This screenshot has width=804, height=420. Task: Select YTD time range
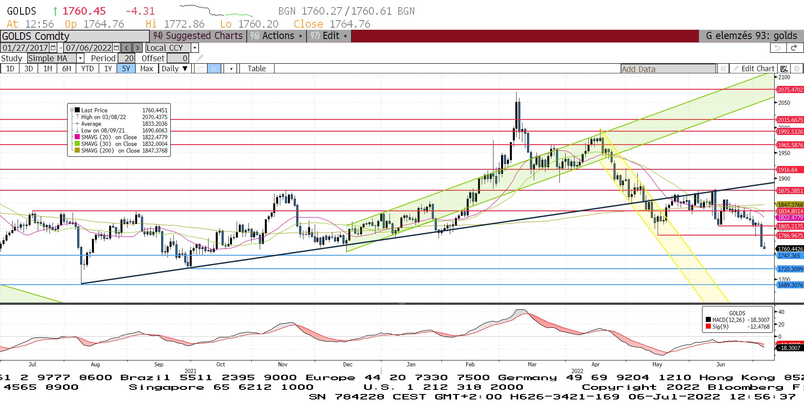pos(87,69)
